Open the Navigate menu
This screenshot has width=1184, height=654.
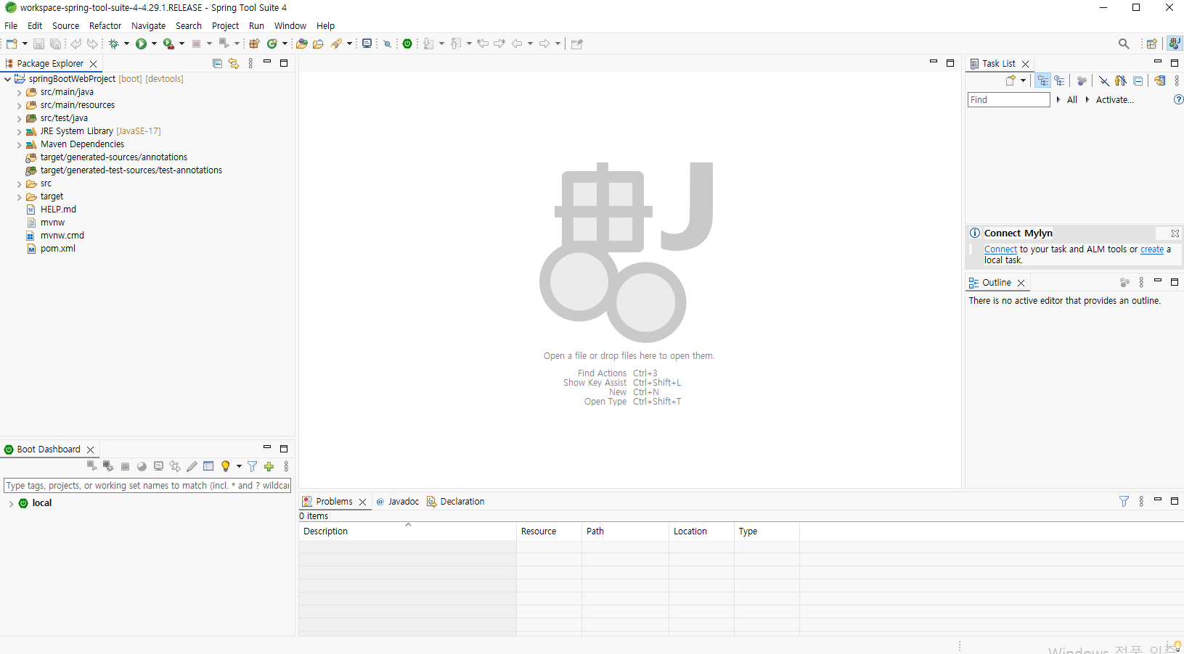tap(148, 25)
